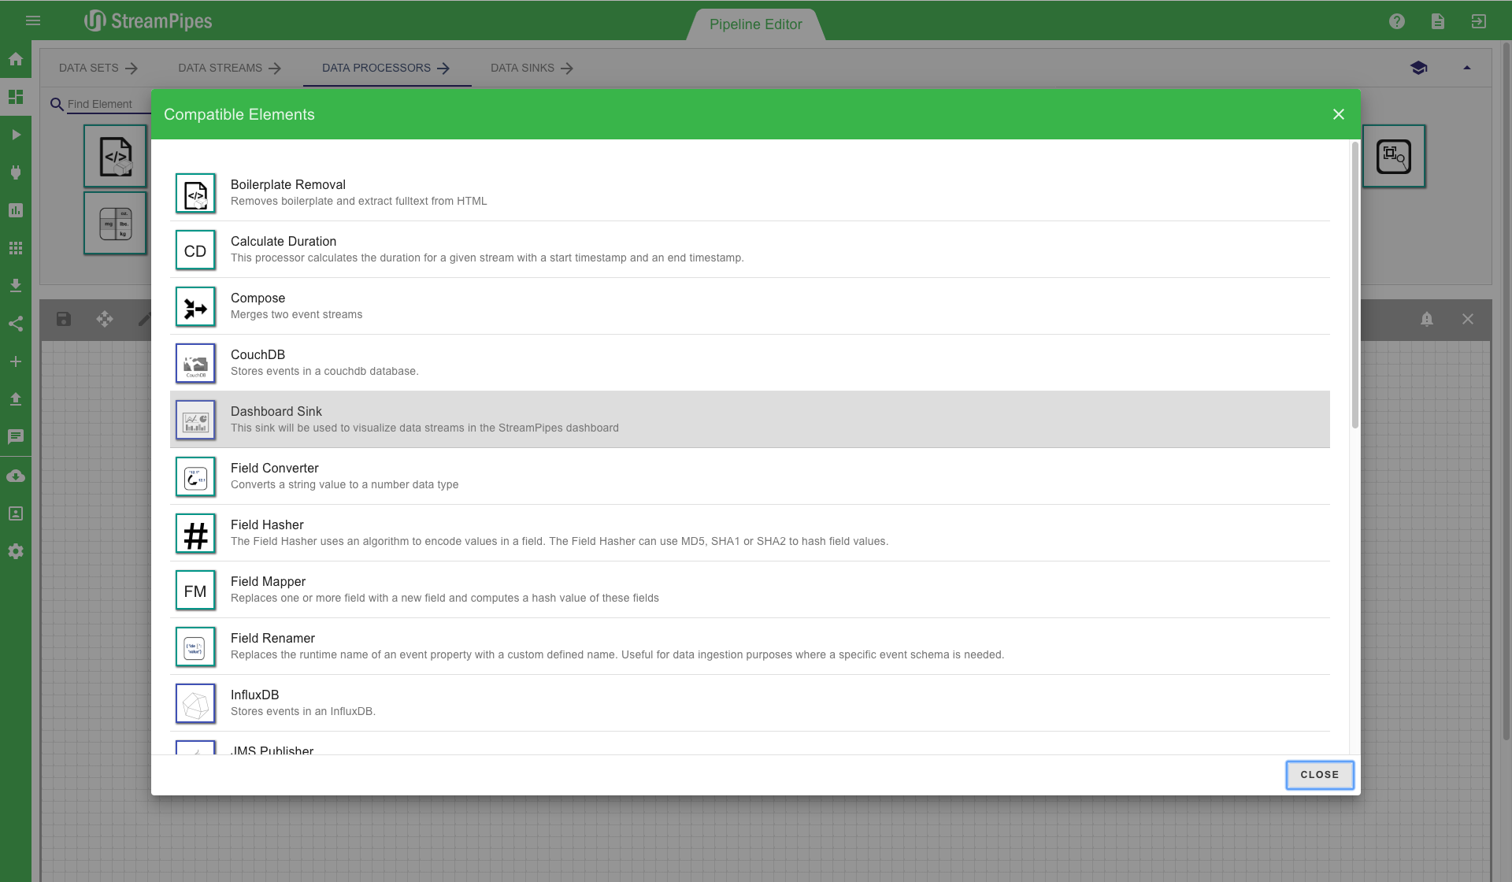This screenshot has width=1512, height=882.
Task: Select the Calculate Duration CD icon
Action: click(x=195, y=250)
